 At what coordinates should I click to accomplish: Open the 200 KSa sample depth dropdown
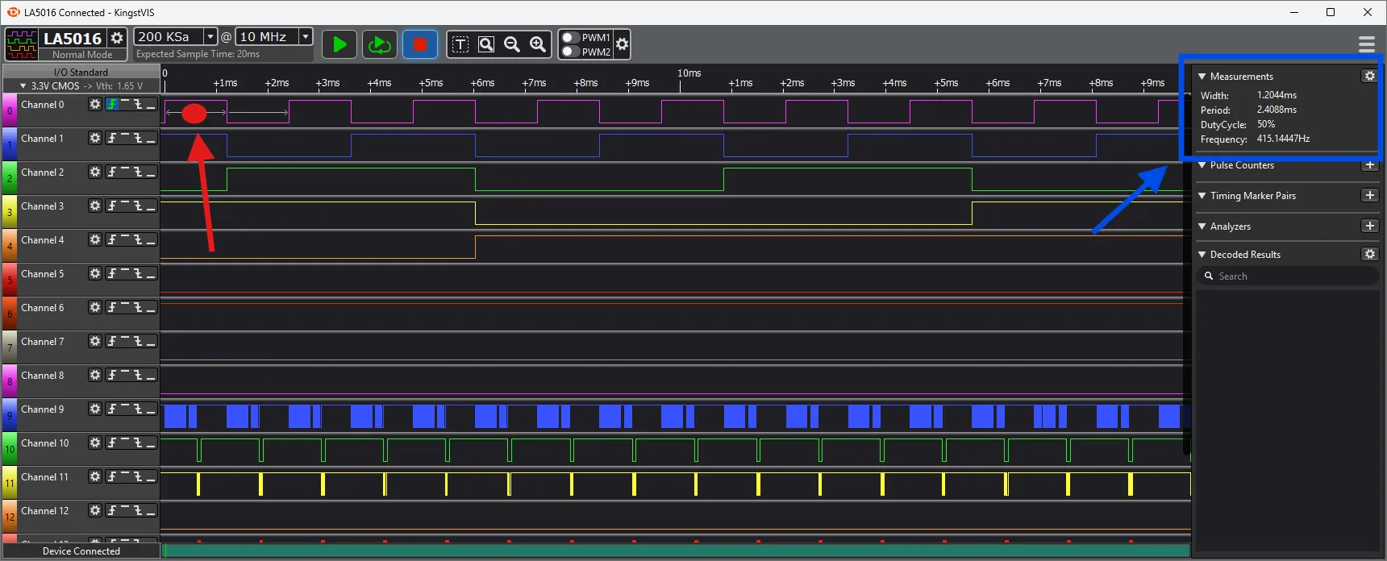coord(210,36)
